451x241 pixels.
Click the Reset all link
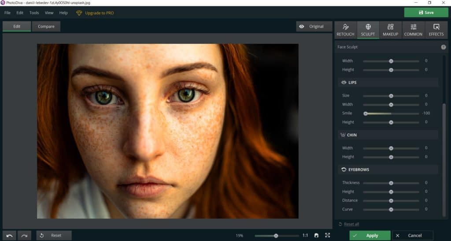click(x=351, y=224)
